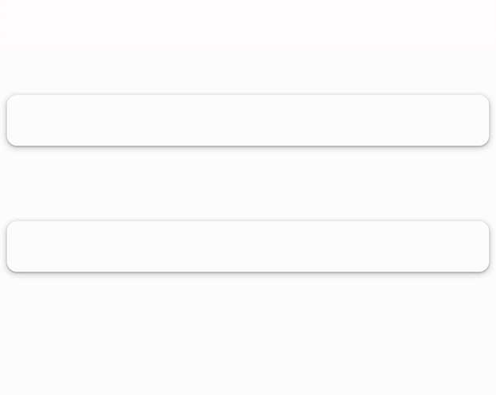Click the upper blank rounded card
This screenshot has height=395, width=496.
coord(248,120)
